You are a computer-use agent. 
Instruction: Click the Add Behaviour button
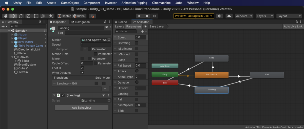pyautogui.click(x=82, y=108)
